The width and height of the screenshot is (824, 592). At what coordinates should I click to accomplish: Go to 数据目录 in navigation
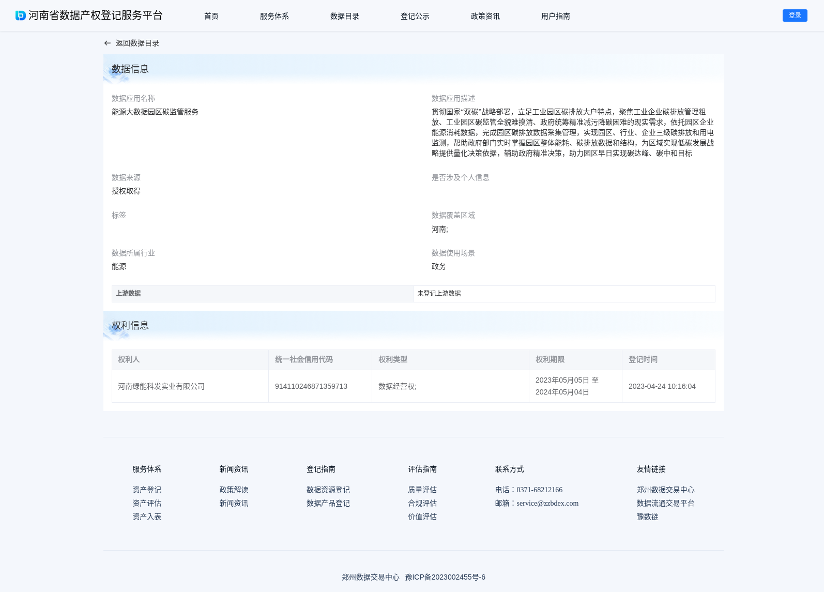point(345,16)
